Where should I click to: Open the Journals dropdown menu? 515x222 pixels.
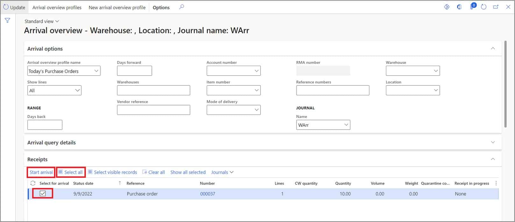(222, 172)
